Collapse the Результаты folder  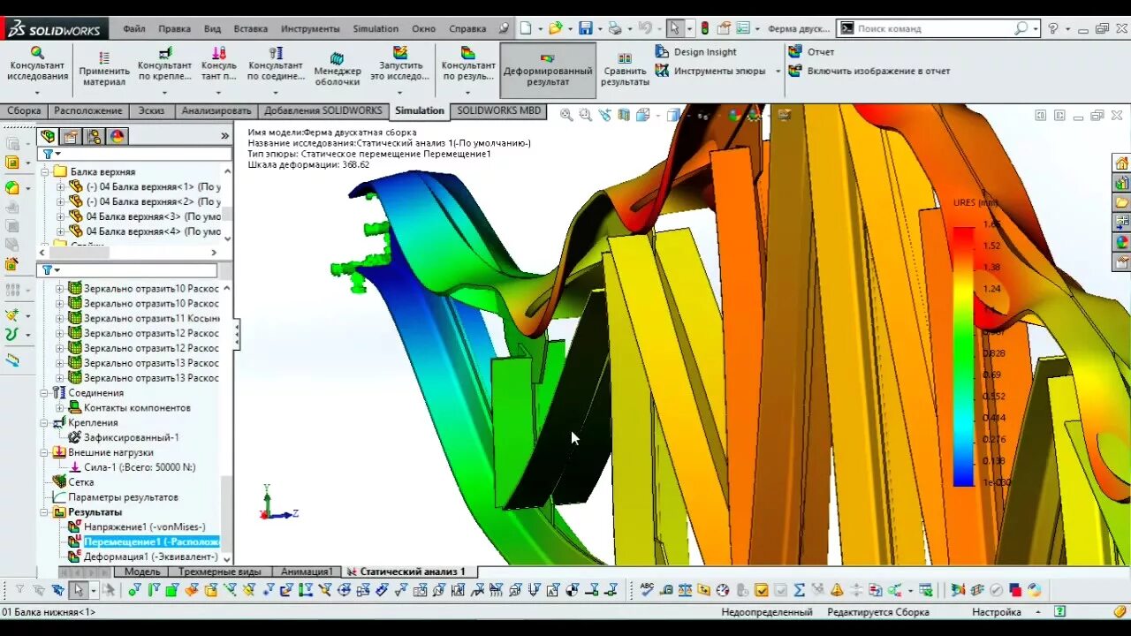click(44, 512)
